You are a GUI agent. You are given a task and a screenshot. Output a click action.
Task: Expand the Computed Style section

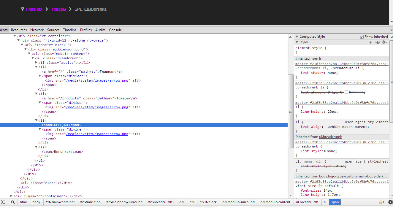tap(297, 36)
